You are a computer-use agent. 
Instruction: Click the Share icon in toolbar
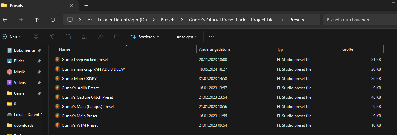pos(100,37)
